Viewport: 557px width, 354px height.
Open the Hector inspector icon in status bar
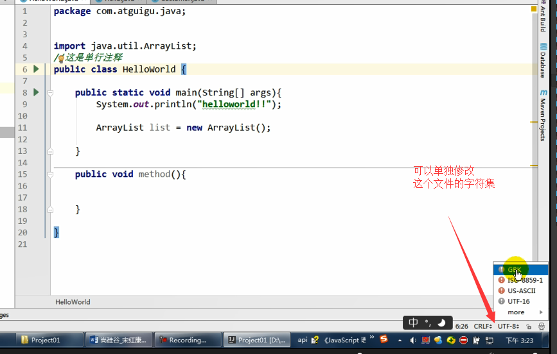542,326
